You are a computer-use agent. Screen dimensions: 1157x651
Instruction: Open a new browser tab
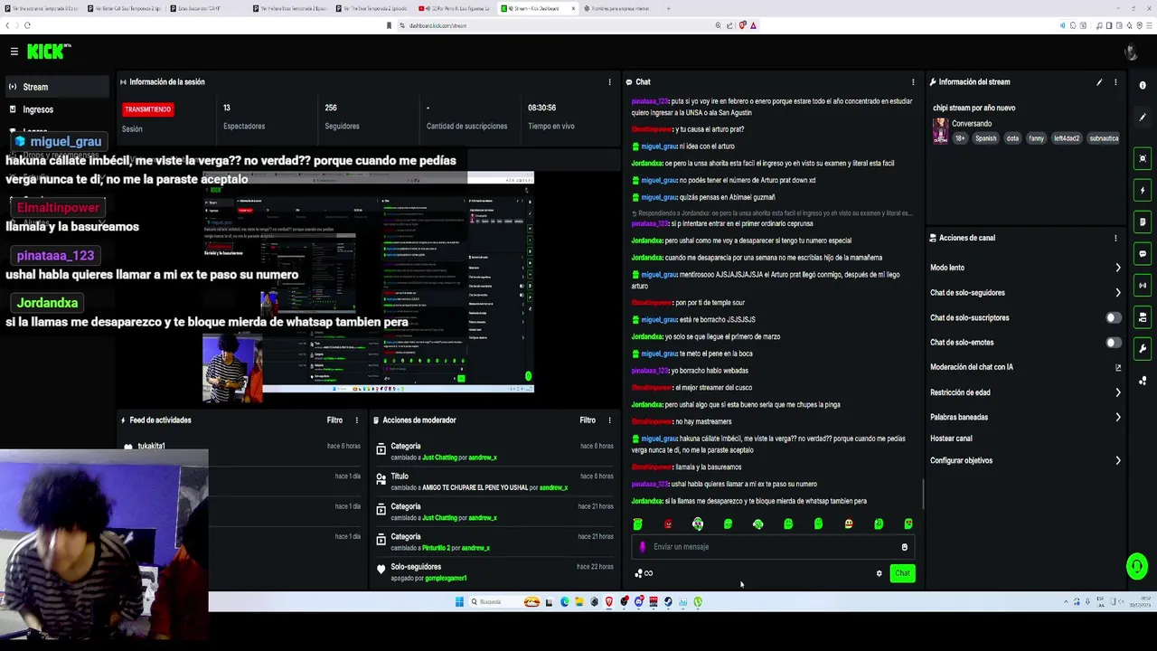669,8
